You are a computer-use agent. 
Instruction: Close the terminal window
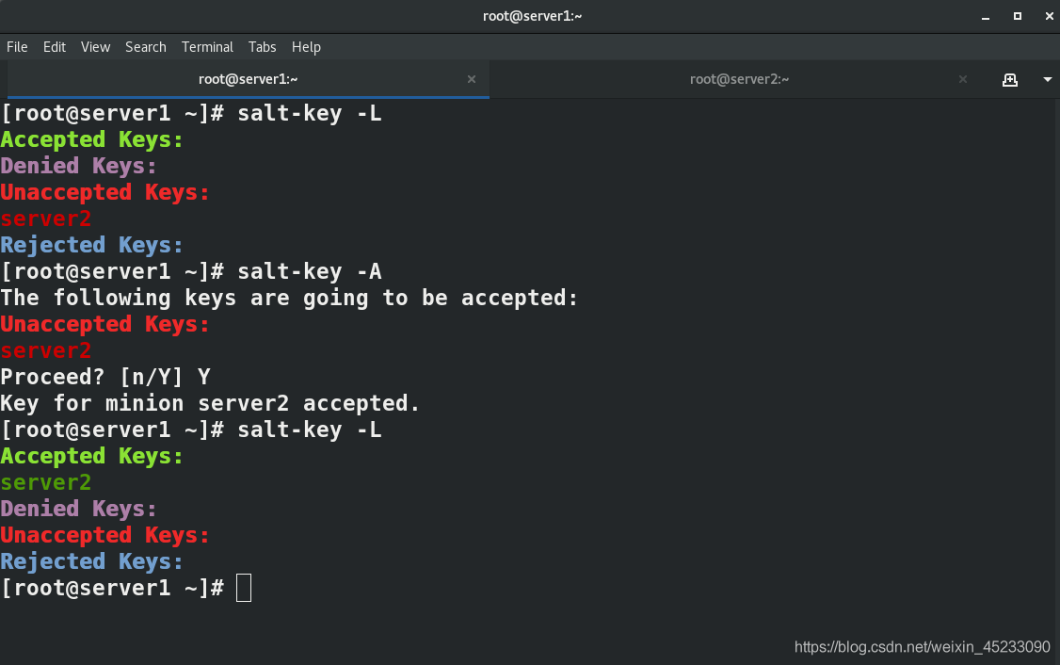(1050, 16)
